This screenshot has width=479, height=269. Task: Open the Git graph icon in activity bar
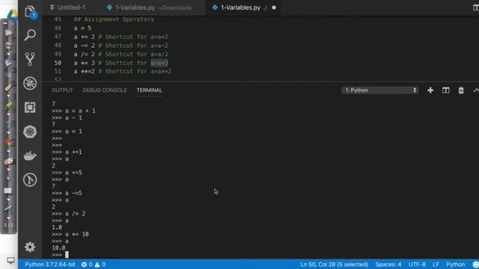[x=30, y=179]
